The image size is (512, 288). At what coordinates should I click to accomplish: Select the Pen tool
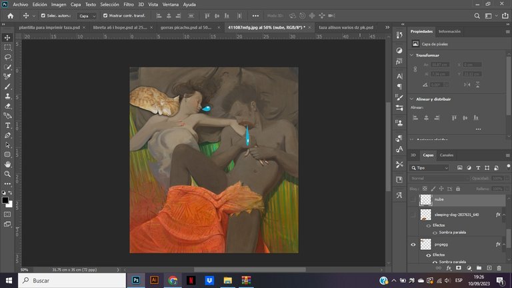tap(7, 135)
